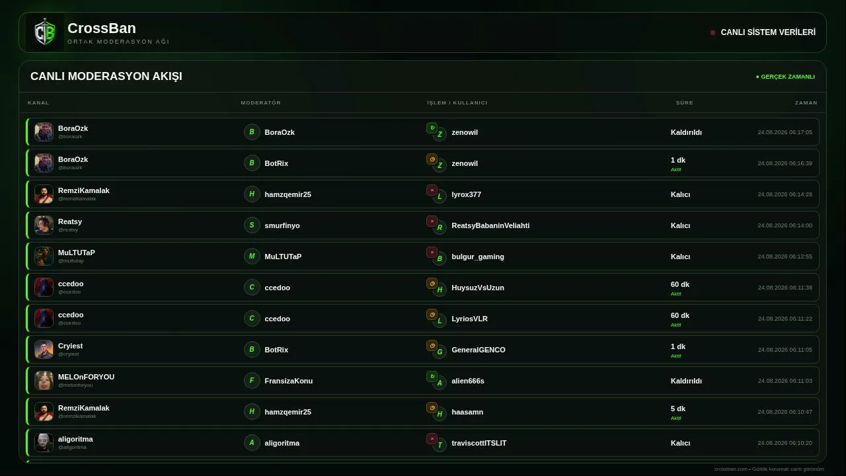This screenshot has width=846, height=476.
Task: Open MELOnFORYOU channel avatar thumbnail
Action: [44, 380]
